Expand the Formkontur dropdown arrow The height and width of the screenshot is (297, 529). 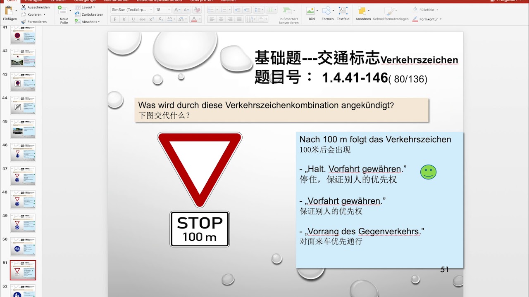[x=441, y=19]
